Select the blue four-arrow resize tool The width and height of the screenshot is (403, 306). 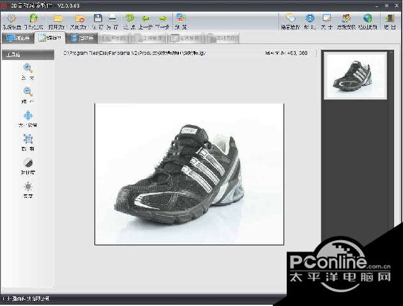(x=28, y=116)
